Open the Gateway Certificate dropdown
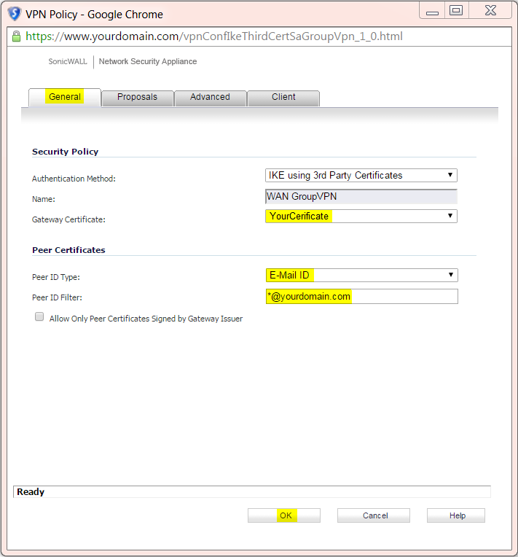The height and width of the screenshot is (557, 518). tap(361, 216)
